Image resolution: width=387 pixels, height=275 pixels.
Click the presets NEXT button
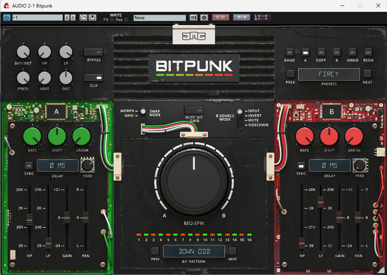(x=367, y=74)
